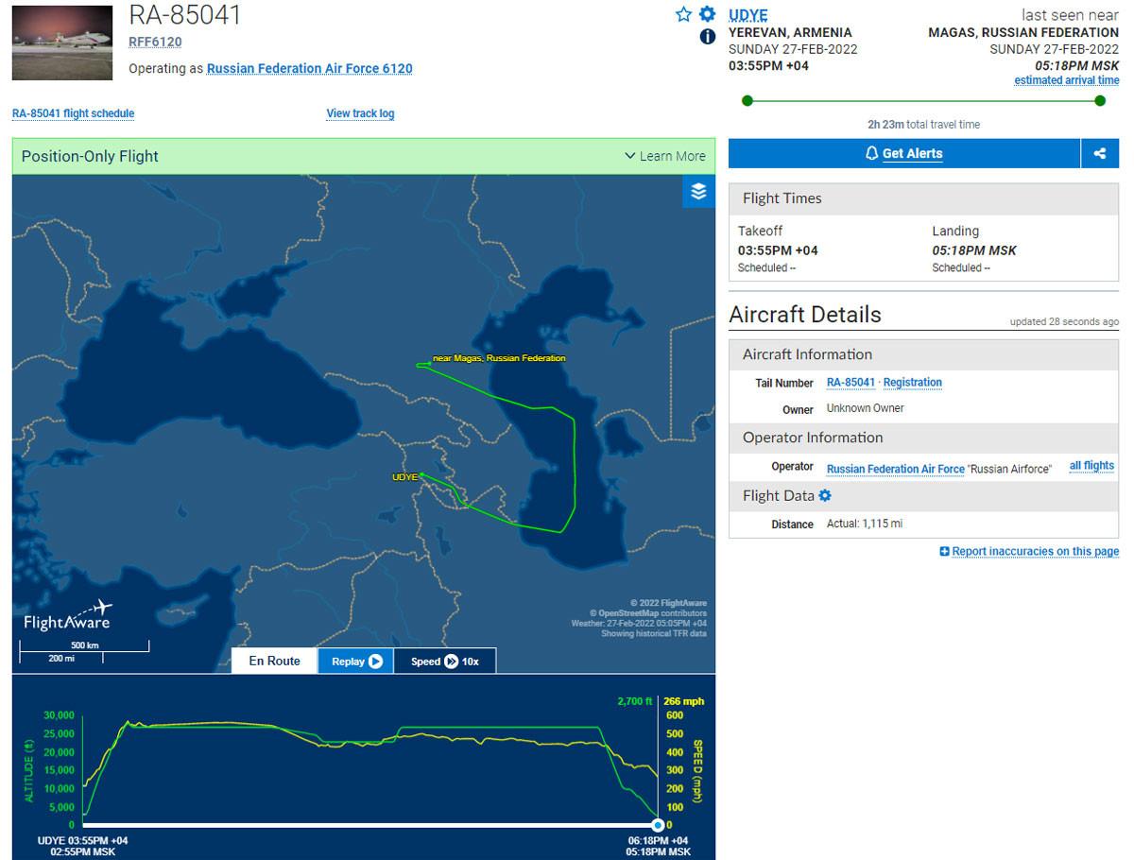Click Report inaccuracies on this page
Viewport: 1134px width, 860px height.
tap(1035, 551)
